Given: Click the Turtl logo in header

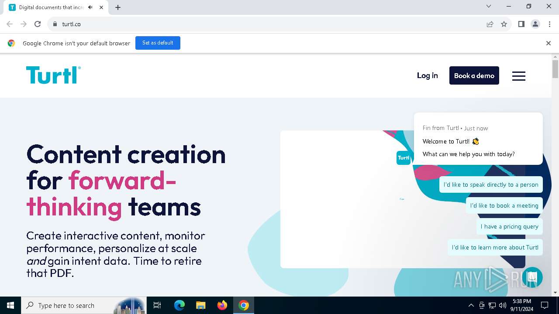Looking at the screenshot, I should point(53,75).
